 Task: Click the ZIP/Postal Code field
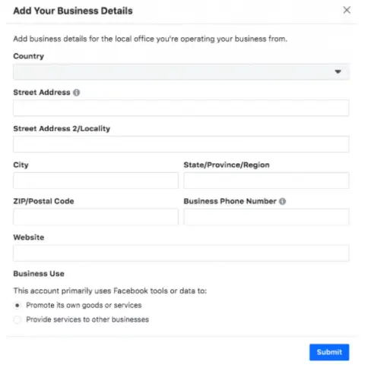[96, 217]
